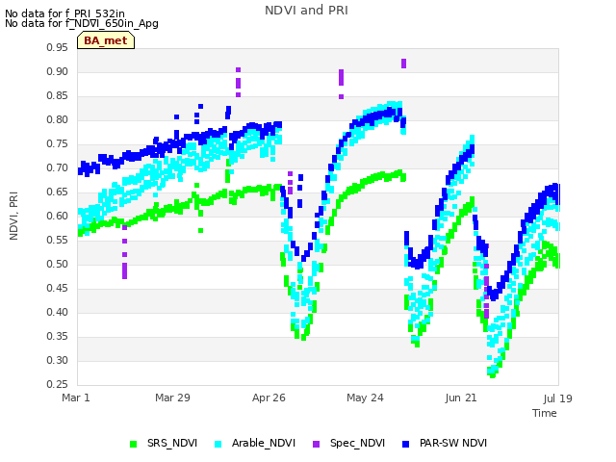Click the purple Spec_NDVI legend swatch

317,444
